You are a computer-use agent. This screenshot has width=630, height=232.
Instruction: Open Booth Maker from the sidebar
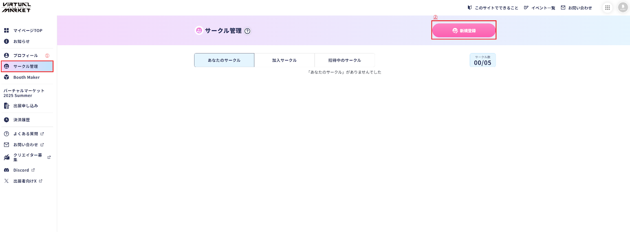[x=26, y=77]
